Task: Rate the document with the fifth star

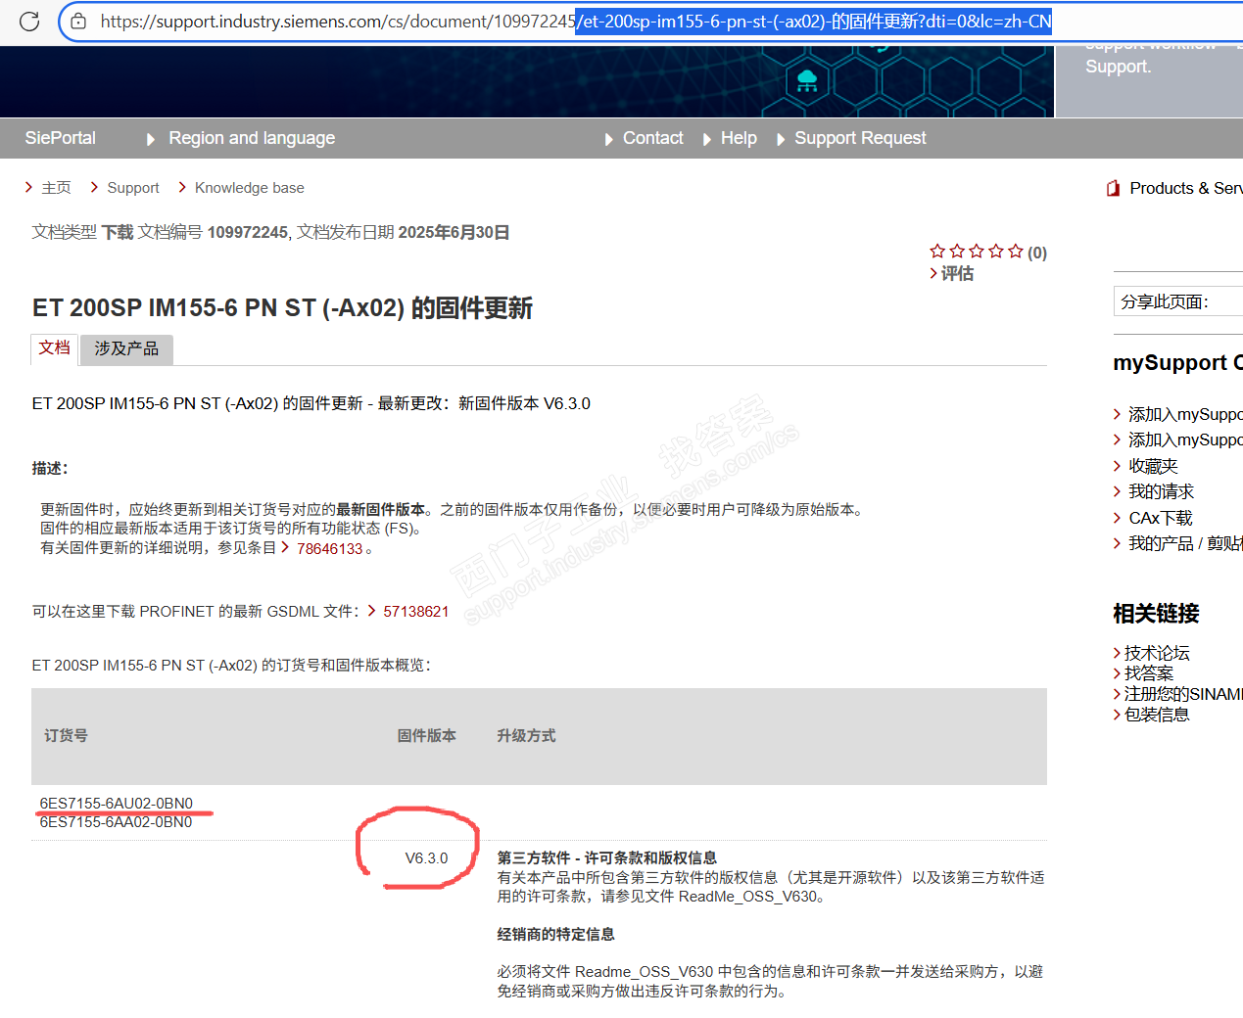Action: coord(1016,252)
